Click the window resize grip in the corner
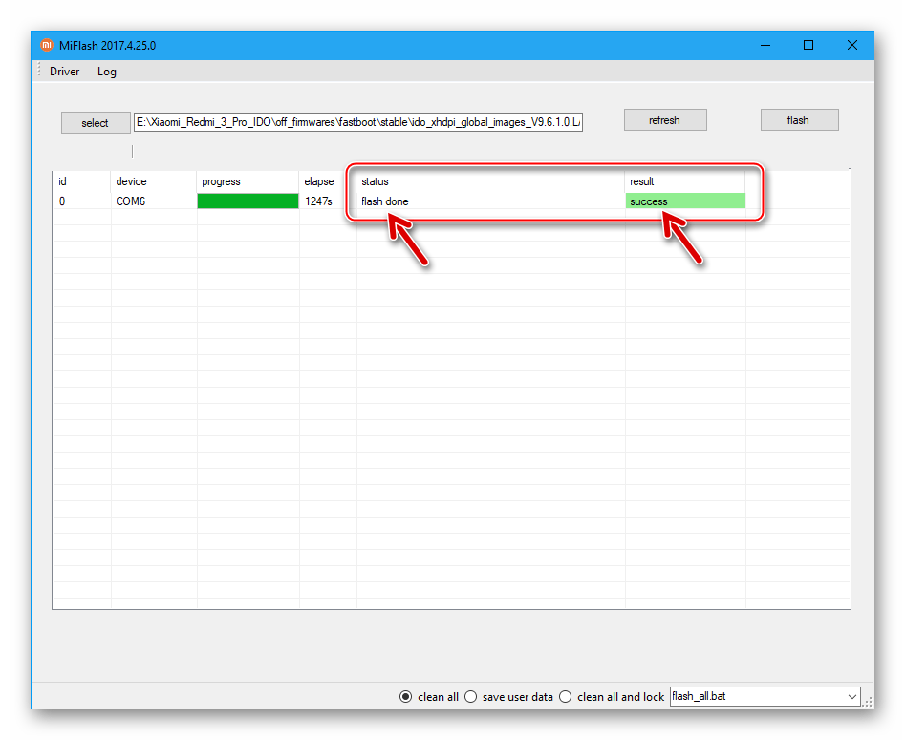905x740 pixels. pyautogui.click(x=867, y=702)
